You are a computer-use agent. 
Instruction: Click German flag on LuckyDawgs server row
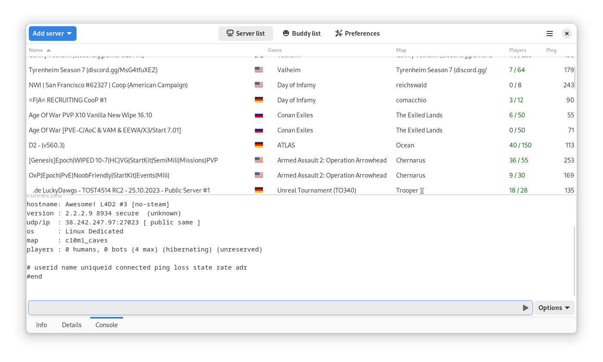(x=259, y=190)
